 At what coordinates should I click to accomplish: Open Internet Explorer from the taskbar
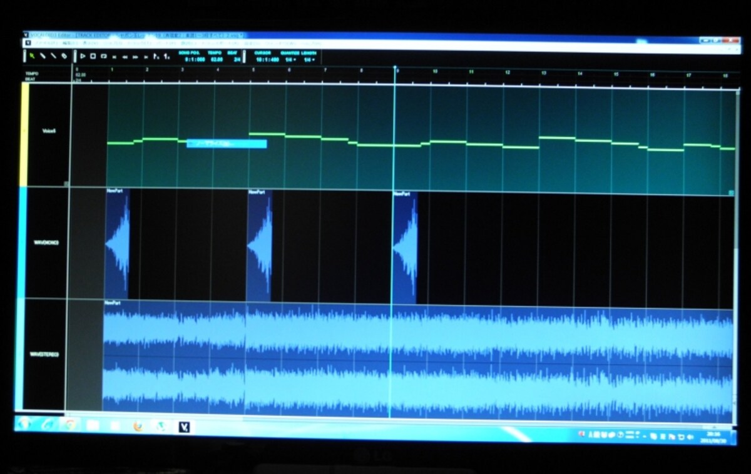point(48,424)
